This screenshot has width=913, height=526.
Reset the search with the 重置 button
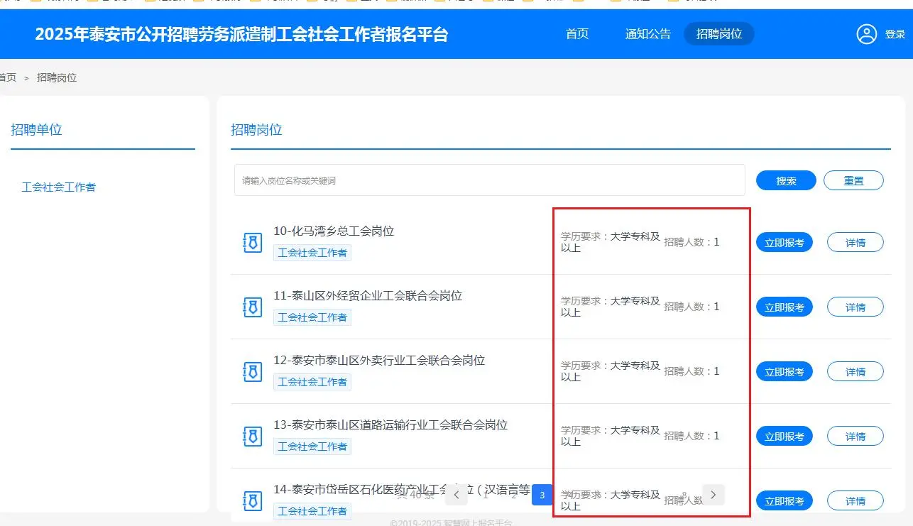(x=853, y=180)
